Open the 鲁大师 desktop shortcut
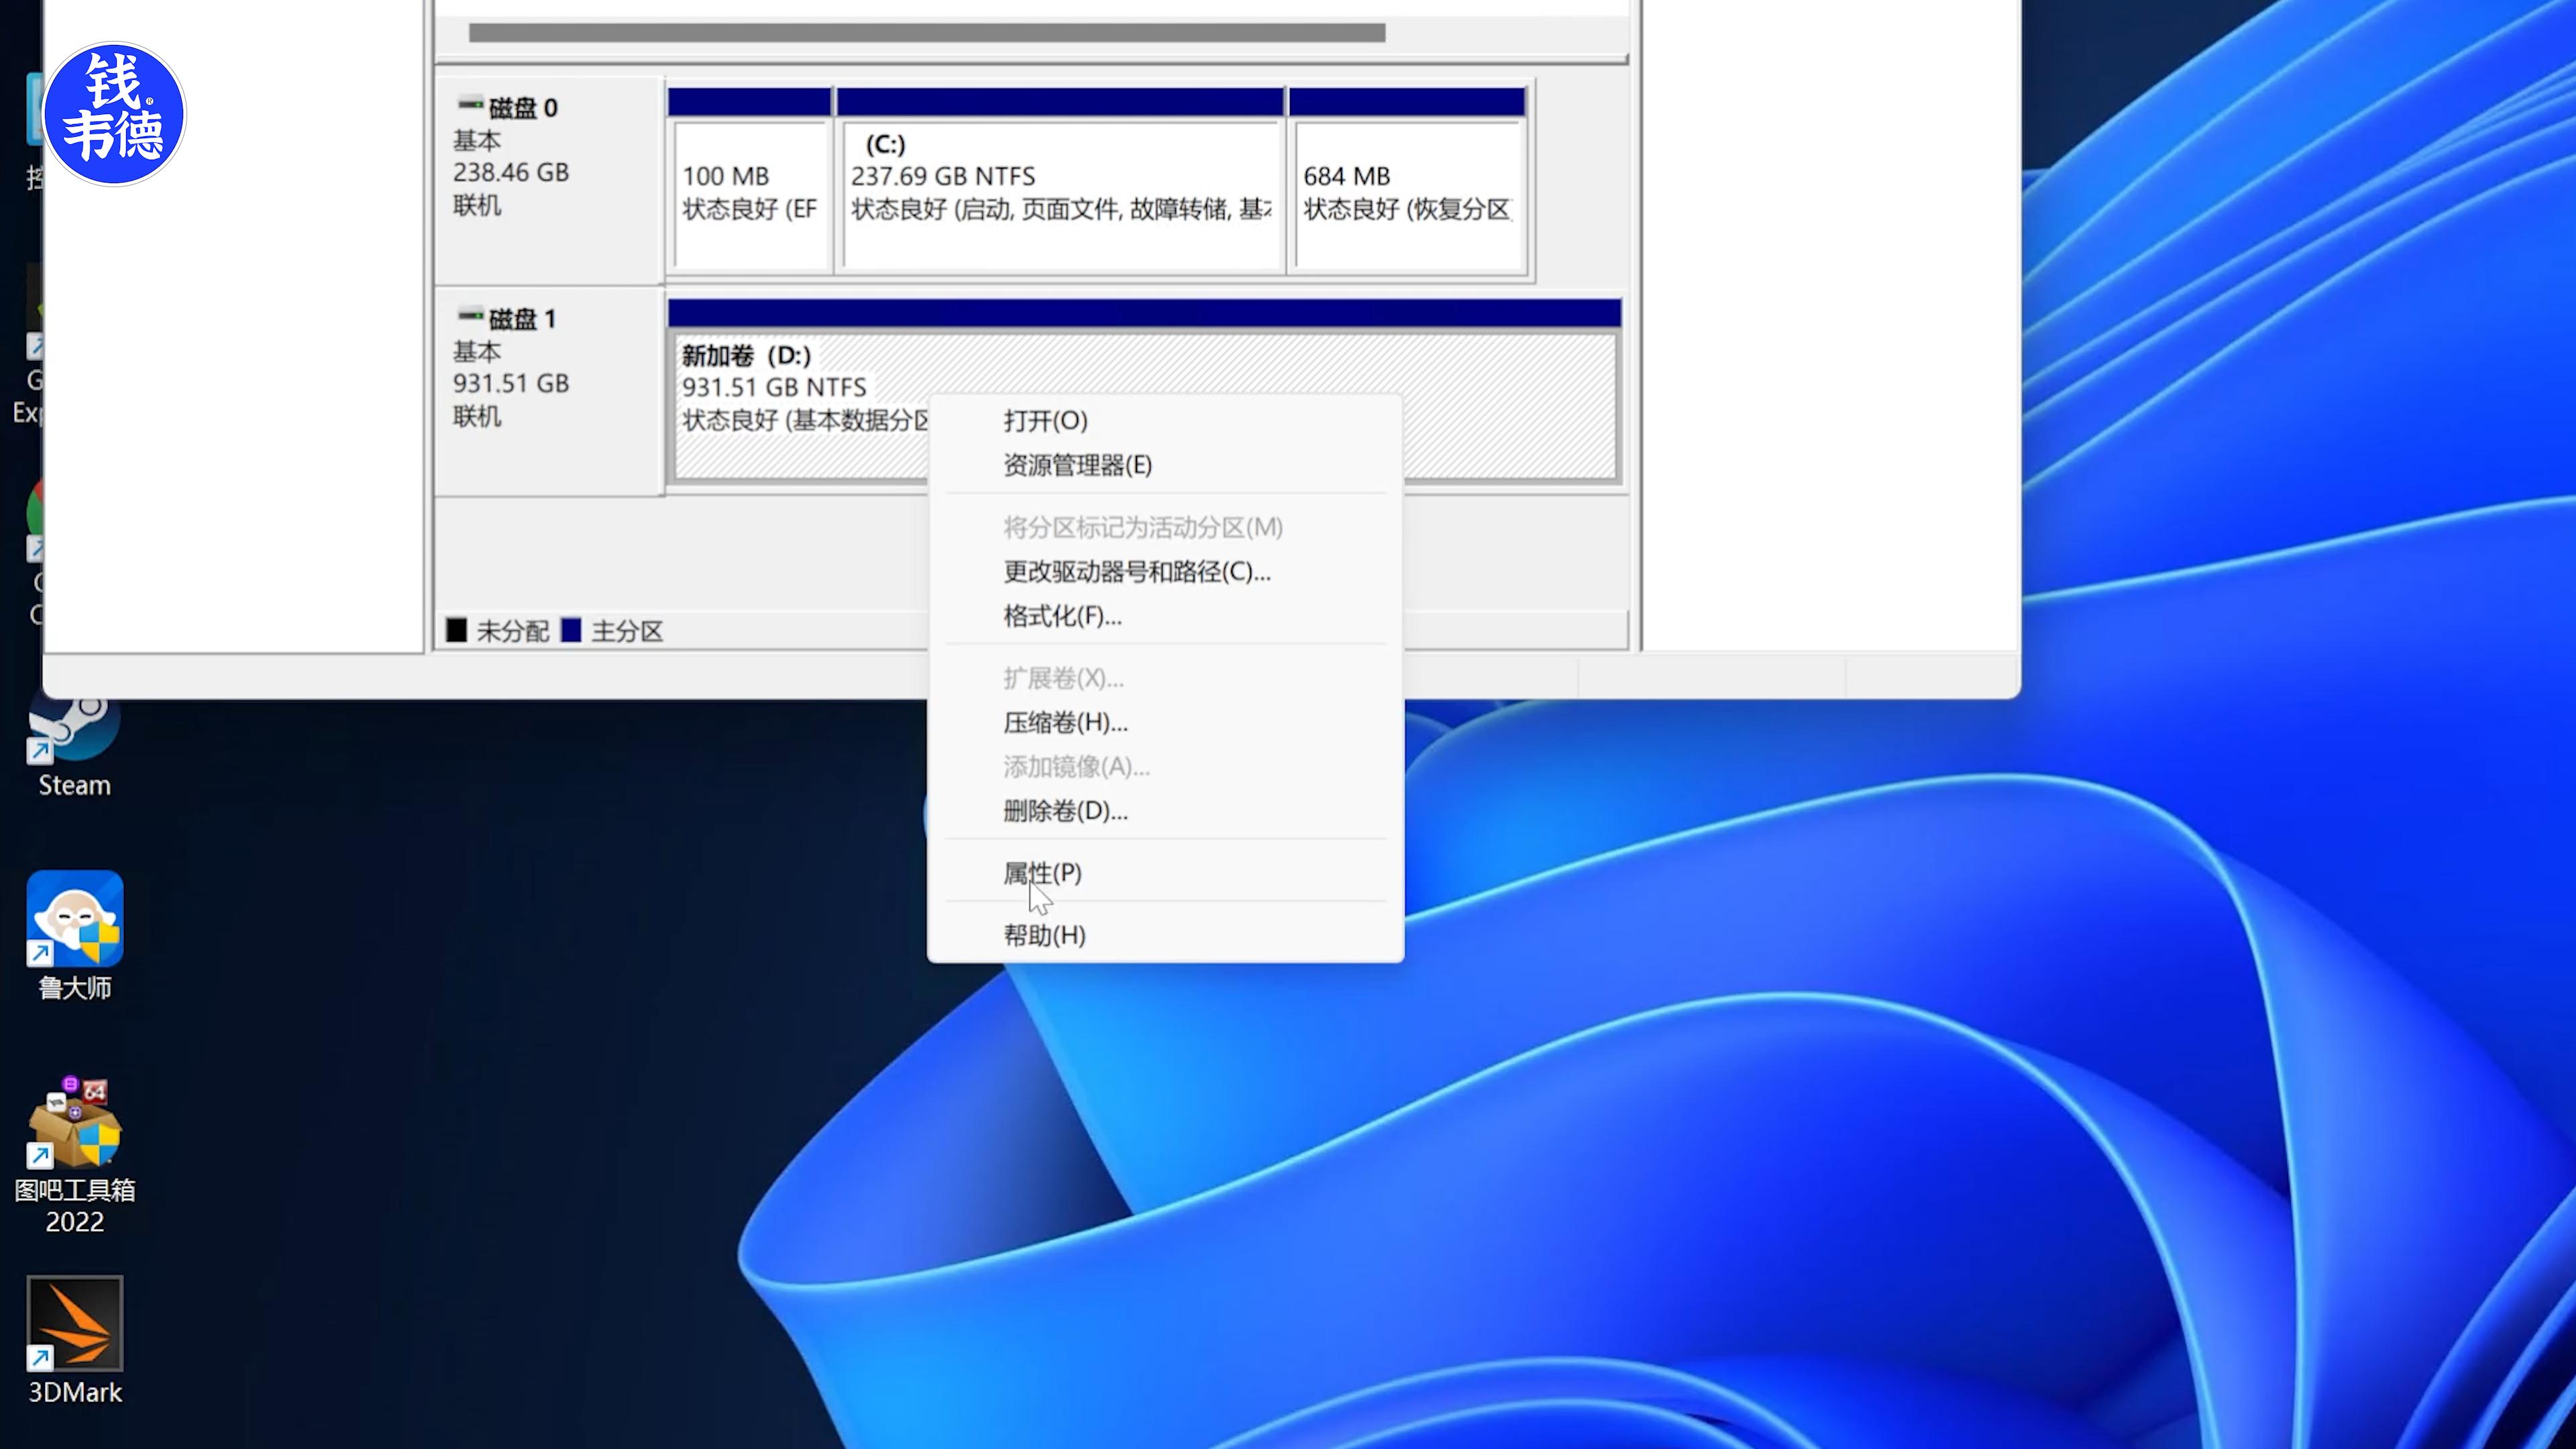 (x=75, y=916)
